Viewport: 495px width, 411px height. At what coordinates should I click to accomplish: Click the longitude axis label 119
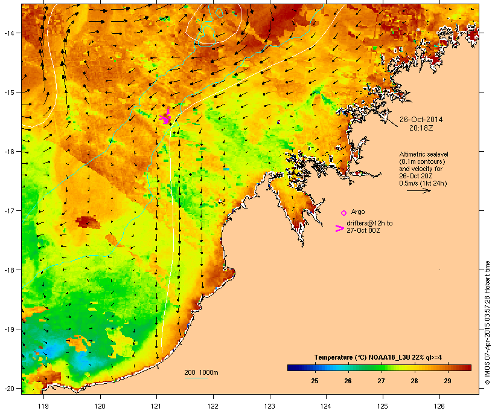(x=43, y=406)
